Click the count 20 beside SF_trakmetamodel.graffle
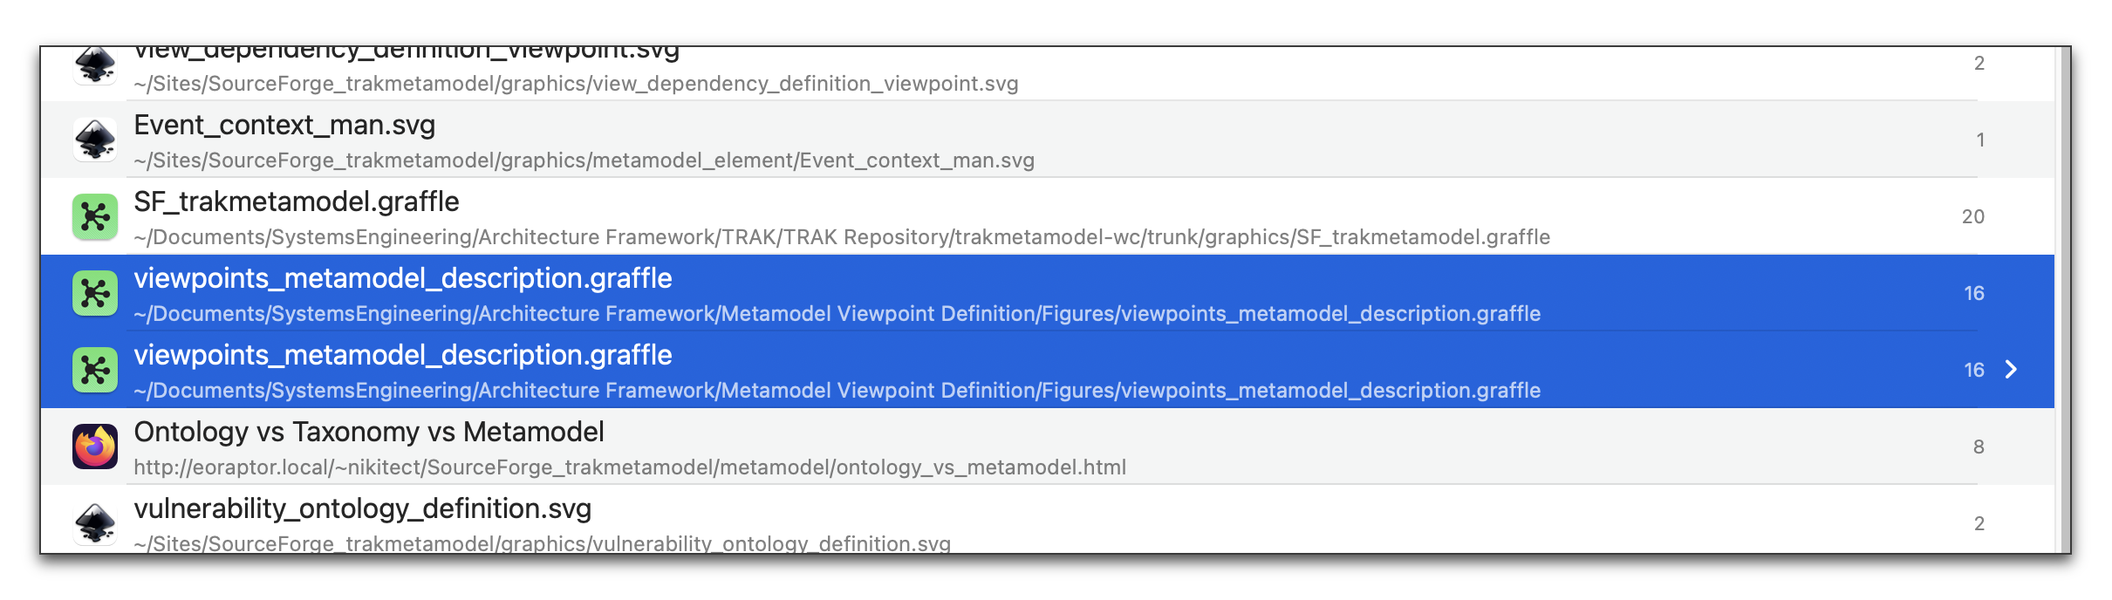Image resolution: width=2112 pixels, height=600 pixels. click(x=1973, y=216)
